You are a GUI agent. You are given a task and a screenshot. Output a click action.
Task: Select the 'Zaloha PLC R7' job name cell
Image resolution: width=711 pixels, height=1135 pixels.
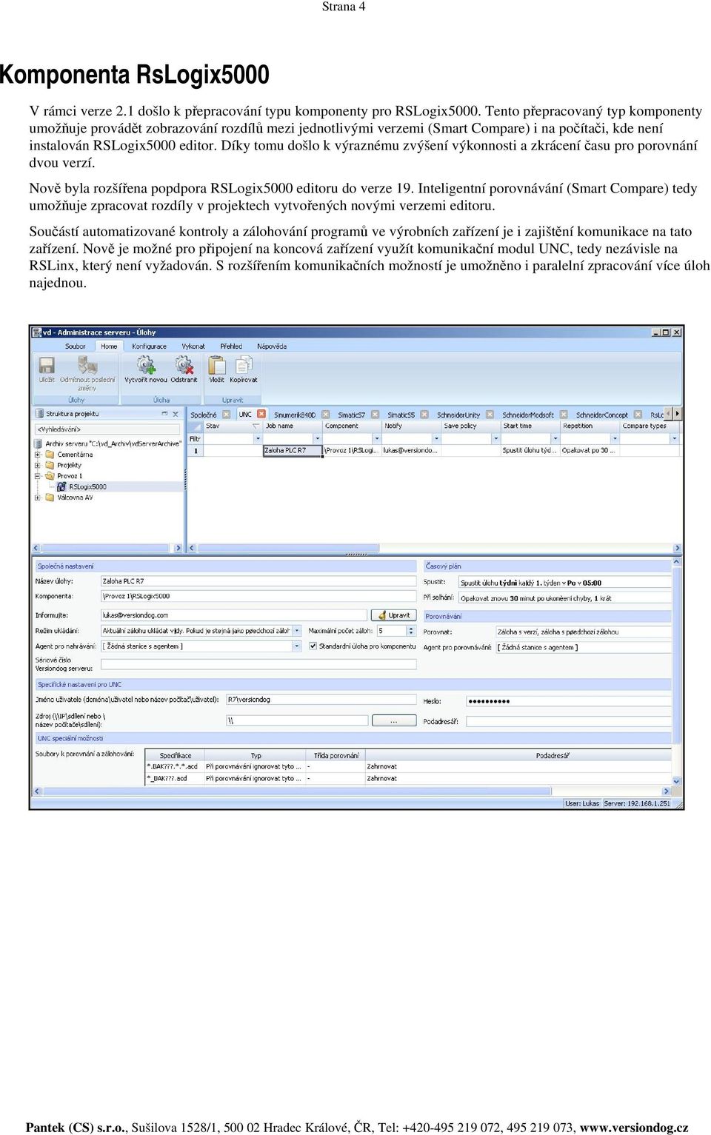pyautogui.click(x=293, y=450)
